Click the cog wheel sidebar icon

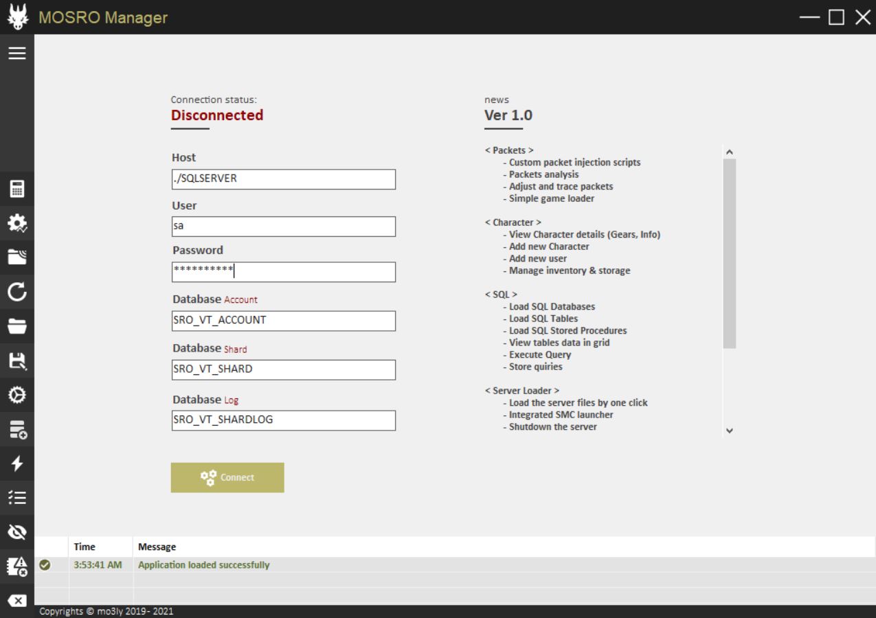[16, 395]
